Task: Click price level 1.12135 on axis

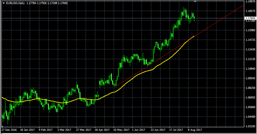Action: click(x=250, y=59)
